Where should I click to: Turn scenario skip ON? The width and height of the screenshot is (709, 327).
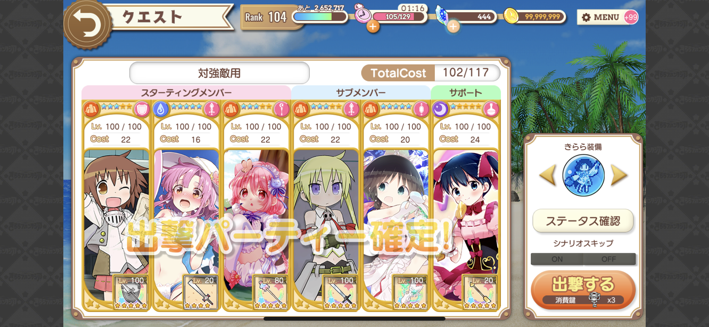coord(557,259)
